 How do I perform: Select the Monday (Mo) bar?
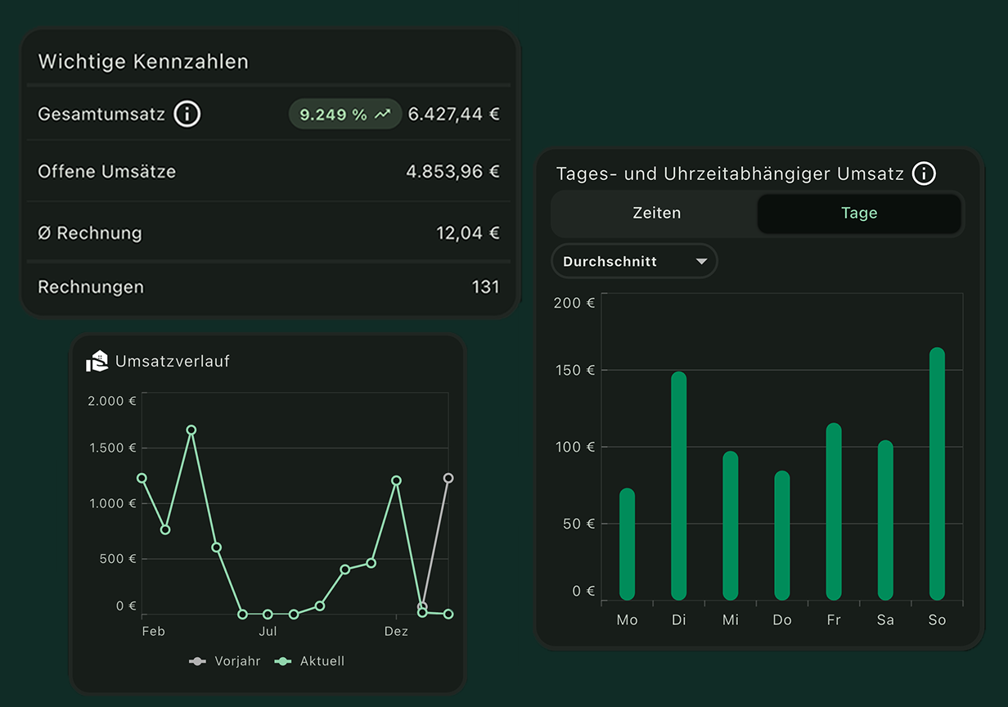[x=627, y=544]
